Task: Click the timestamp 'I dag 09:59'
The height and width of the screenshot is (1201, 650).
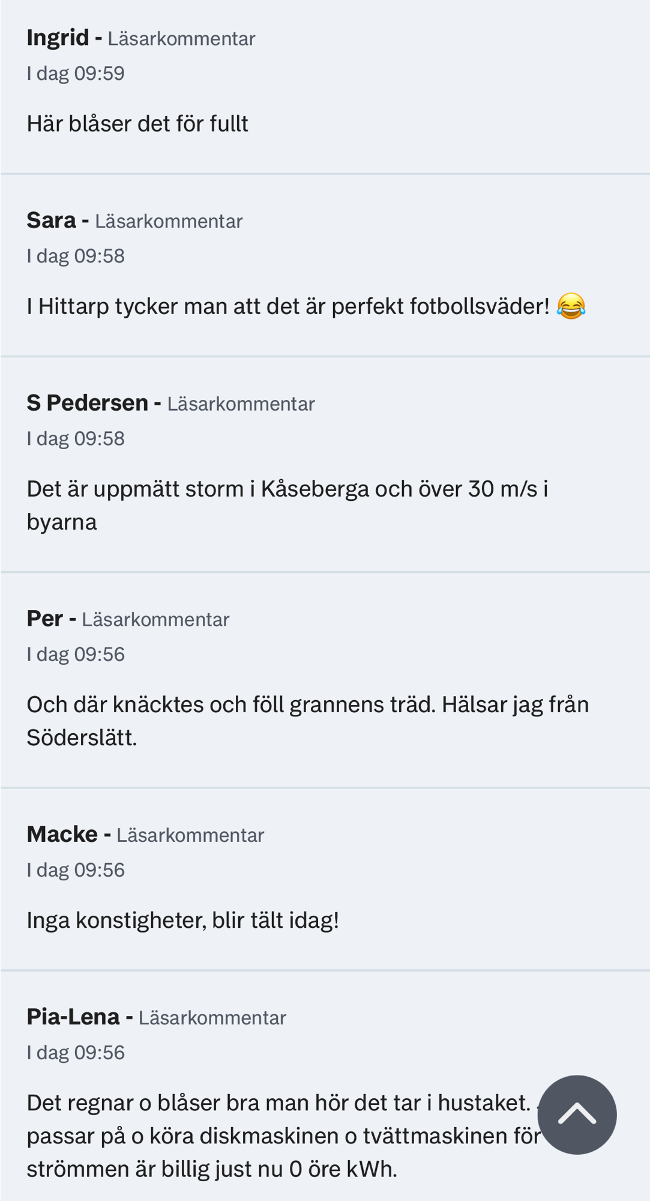Action: tap(76, 73)
